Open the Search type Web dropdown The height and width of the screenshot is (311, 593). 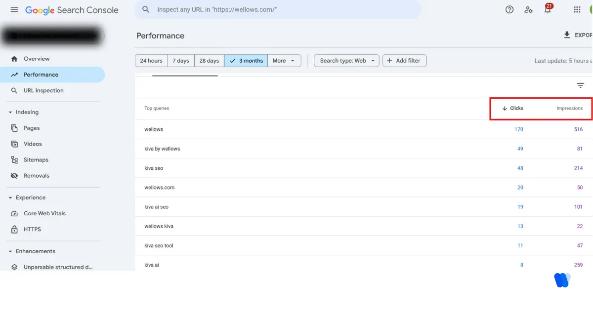(x=346, y=60)
